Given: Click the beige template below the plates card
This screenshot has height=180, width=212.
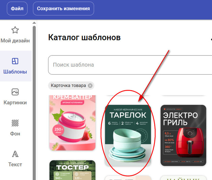Looking at the screenshot, I should (128, 178).
